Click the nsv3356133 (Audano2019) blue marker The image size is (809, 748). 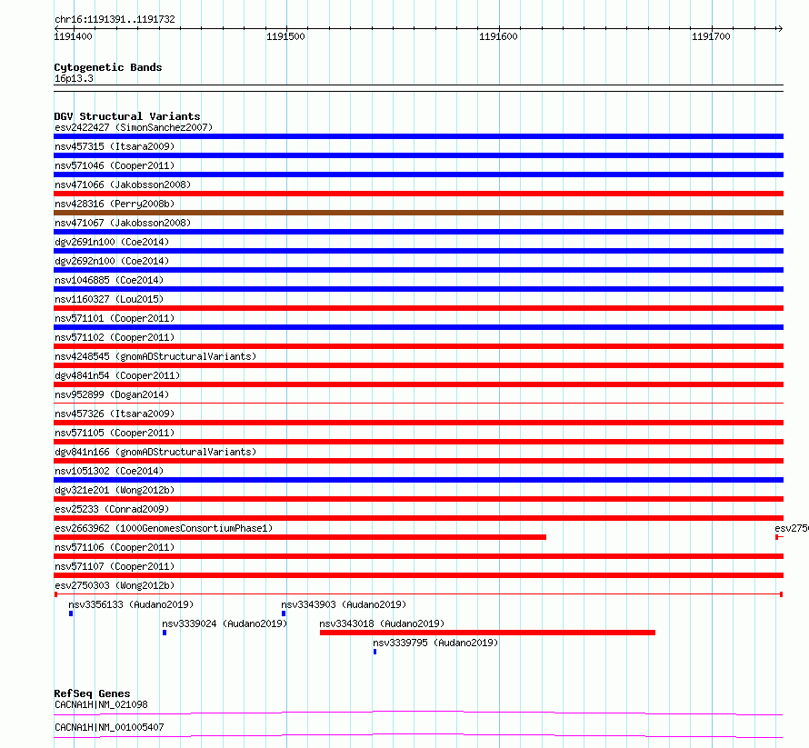(x=71, y=613)
